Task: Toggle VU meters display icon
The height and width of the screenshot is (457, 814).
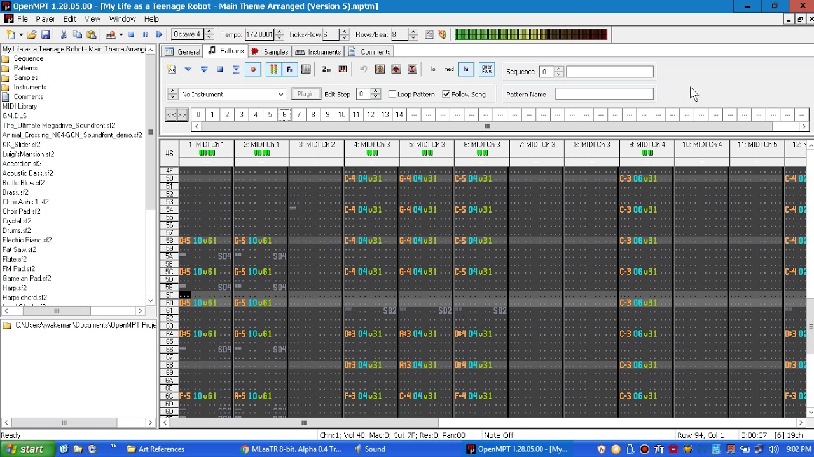Action: (274, 70)
